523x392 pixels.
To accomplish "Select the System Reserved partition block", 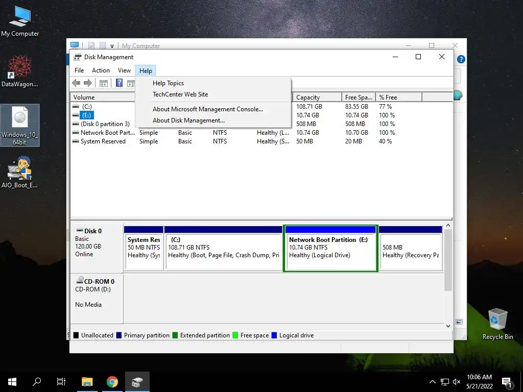I will [144, 248].
